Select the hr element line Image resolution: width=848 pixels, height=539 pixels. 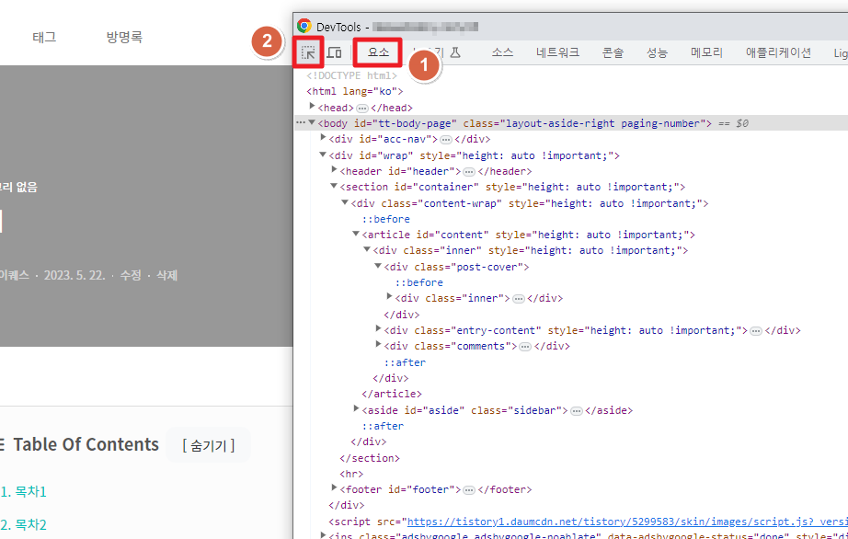pyautogui.click(x=351, y=474)
